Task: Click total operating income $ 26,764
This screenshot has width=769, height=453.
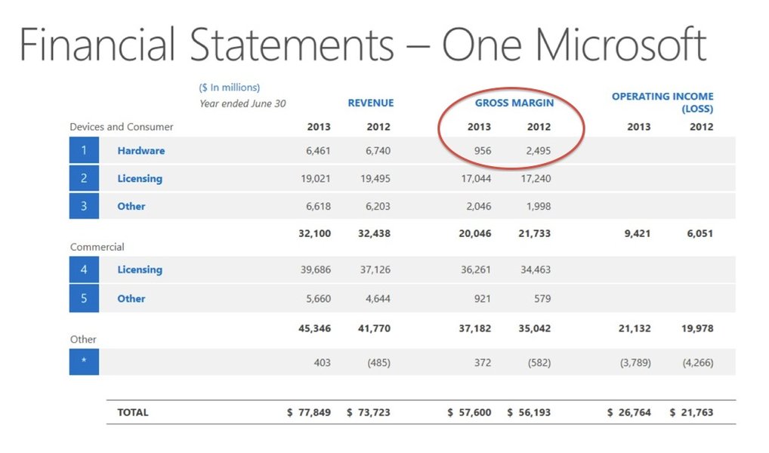Action: [x=629, y=412]
